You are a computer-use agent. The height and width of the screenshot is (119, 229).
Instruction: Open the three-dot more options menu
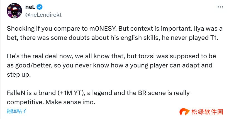(220, 8)
